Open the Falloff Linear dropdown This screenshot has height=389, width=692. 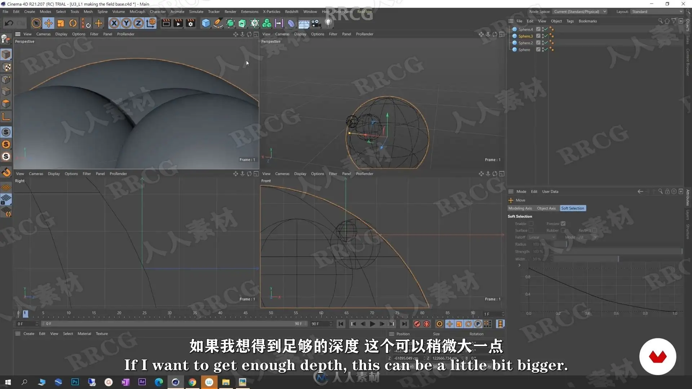click(542, 237)
